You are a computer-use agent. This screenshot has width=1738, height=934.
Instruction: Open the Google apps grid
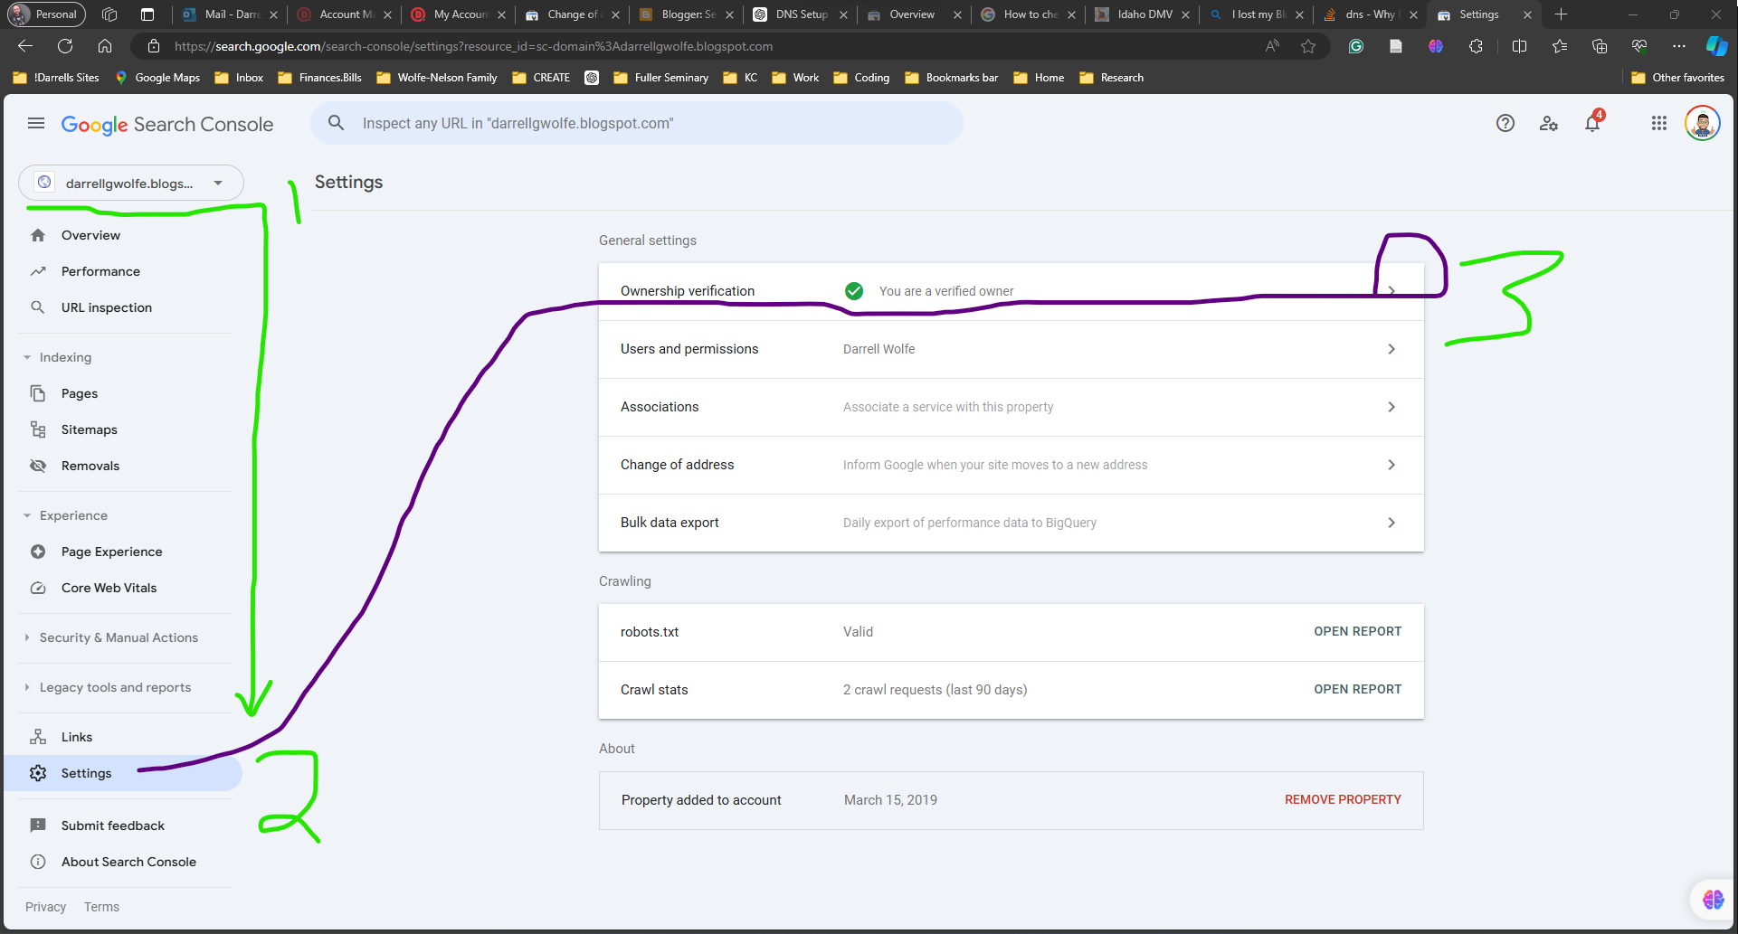point(1658,124)
